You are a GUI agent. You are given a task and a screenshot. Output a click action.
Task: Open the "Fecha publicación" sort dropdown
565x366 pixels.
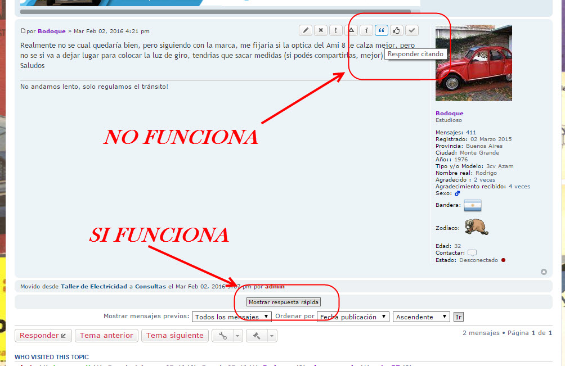click(353, 317)
